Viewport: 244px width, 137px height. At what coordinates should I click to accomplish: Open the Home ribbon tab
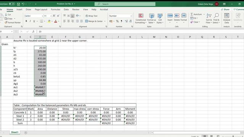click(10, 10)
